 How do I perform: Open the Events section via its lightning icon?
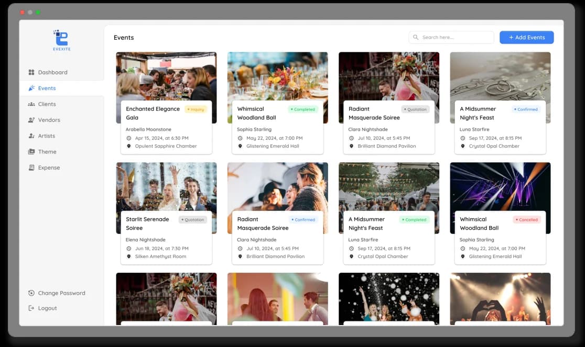(32, 88)
